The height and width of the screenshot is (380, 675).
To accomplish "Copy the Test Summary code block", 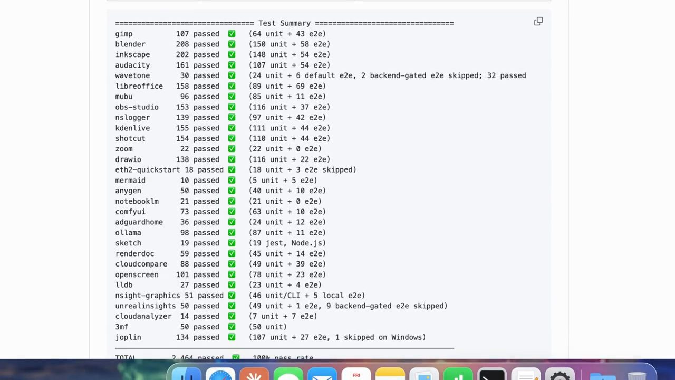I will click(538, 21).
